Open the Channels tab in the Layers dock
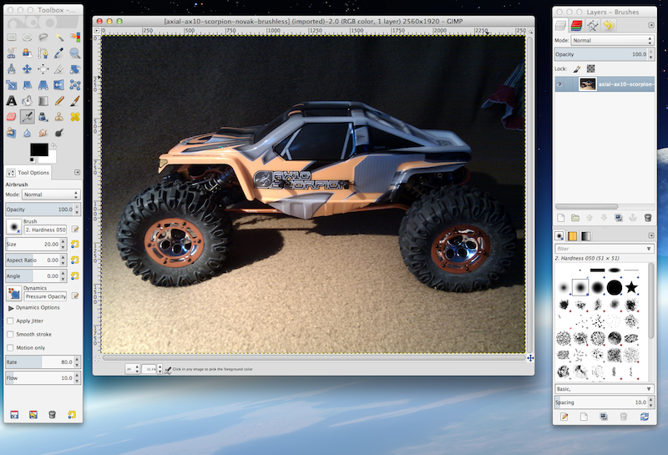Screen dimensions: 668x455 click(x=577, y=25)
